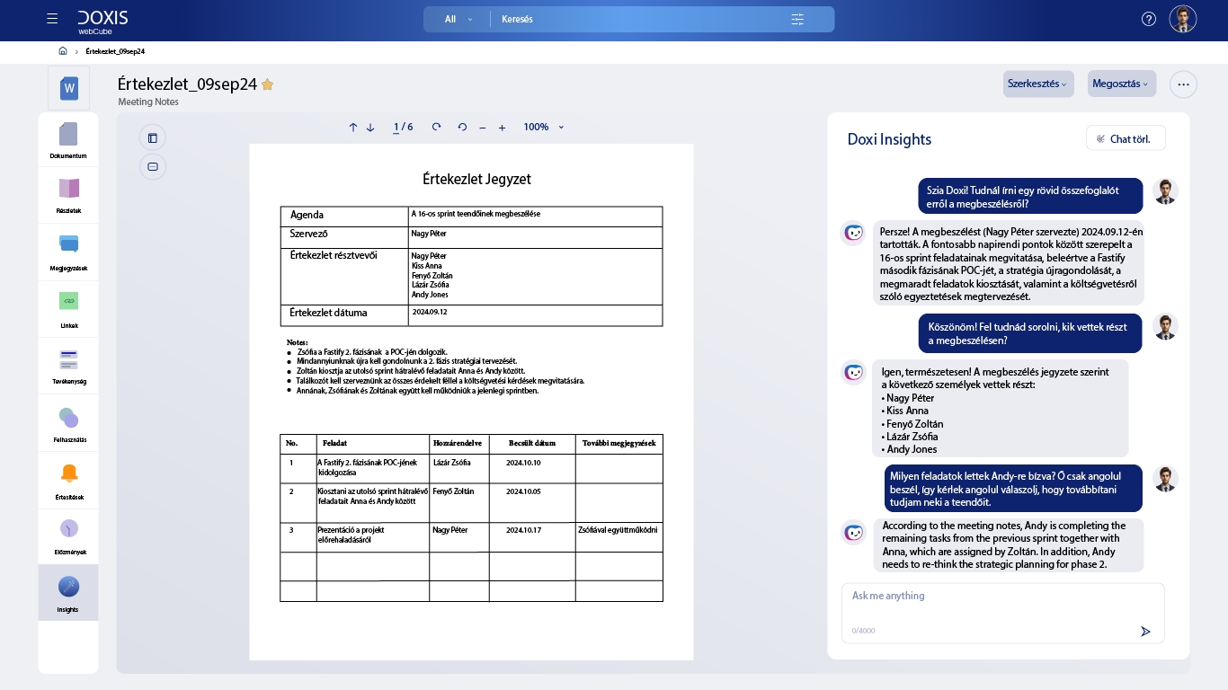Screen dimensions: 1228x690
Task: Go to next page with down arrow
Action: pyautogui.click(x=370, y=128)
